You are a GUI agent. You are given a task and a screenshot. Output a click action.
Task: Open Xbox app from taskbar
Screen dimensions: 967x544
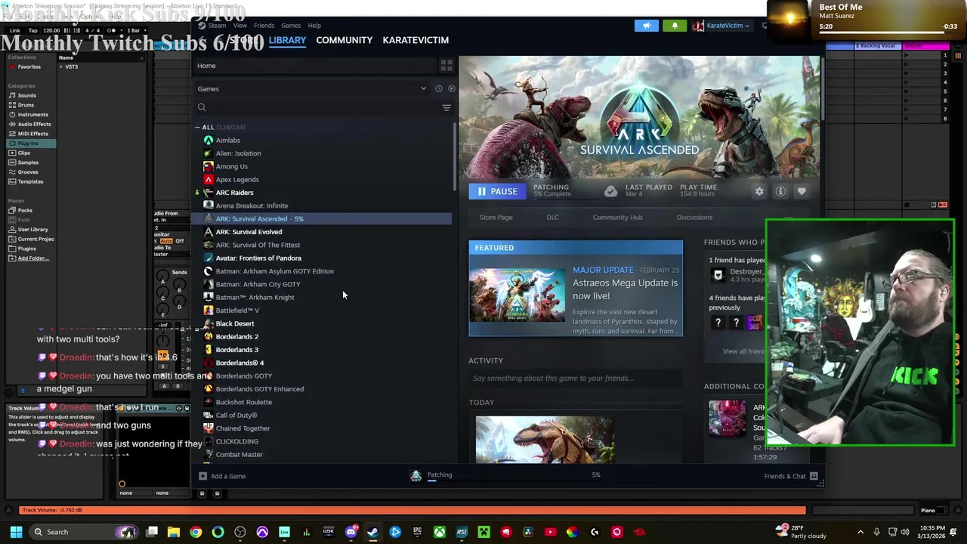click(439, 532)
